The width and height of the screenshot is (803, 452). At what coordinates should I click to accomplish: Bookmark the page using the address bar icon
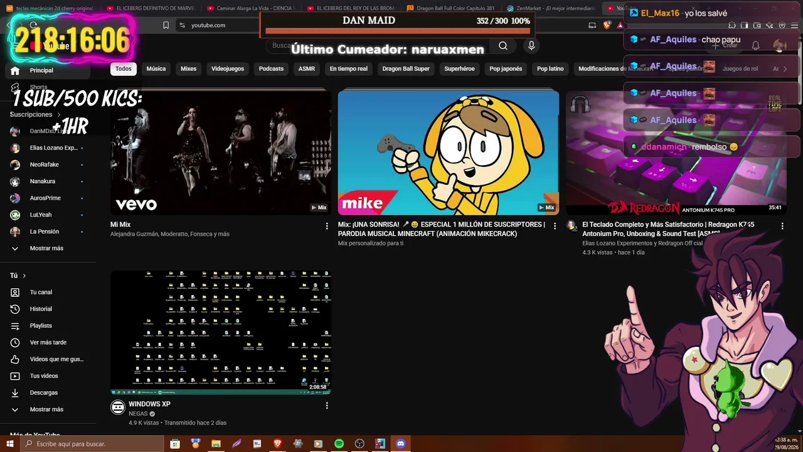pyautogui.click(x=166, y=25)
